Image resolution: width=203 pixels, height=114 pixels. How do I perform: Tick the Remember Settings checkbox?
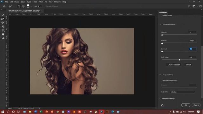(x=160, y=98)
